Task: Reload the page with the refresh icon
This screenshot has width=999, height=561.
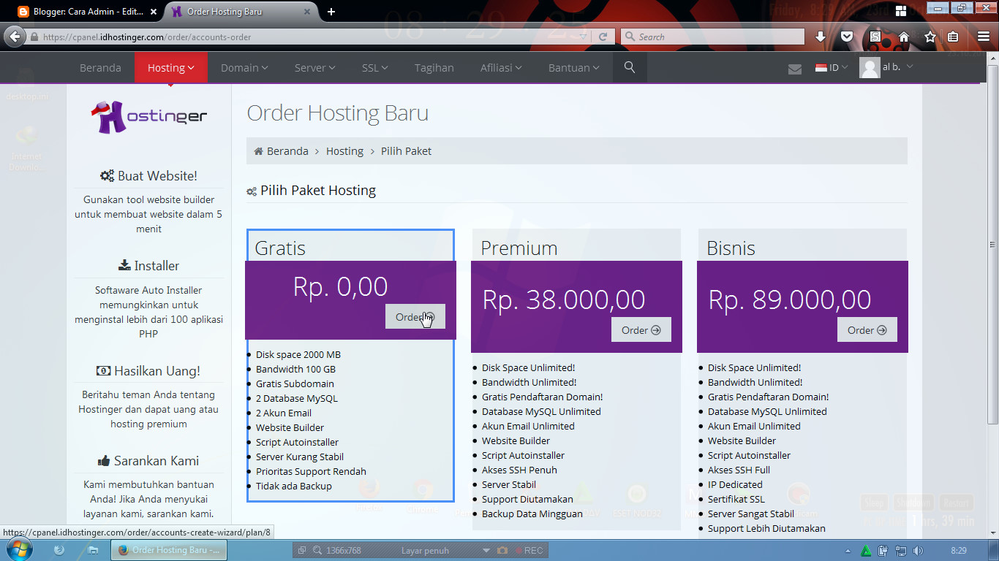Action: (603, 37)
